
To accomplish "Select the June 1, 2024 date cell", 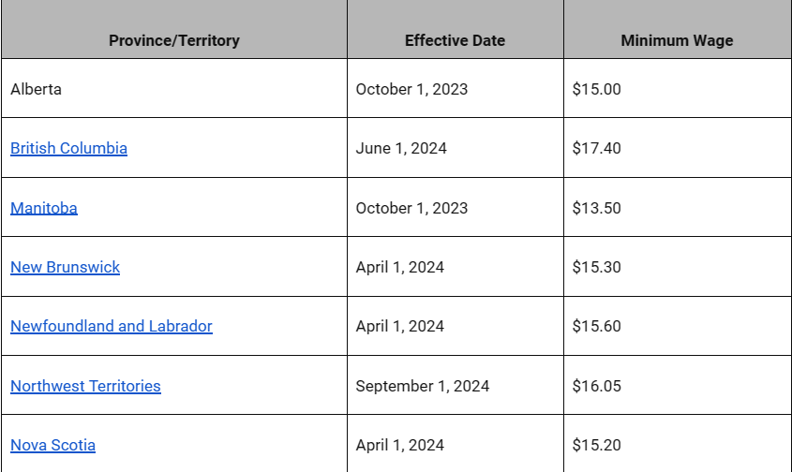I will click(401, 148).
